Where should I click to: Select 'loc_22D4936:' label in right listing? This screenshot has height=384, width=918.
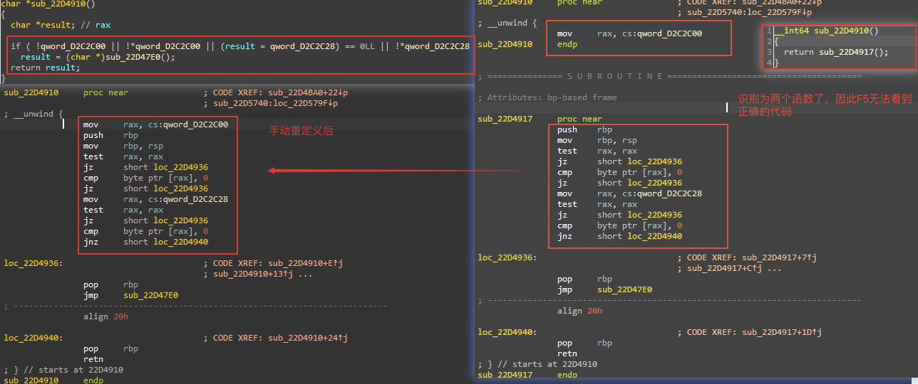tap(507, 257)
